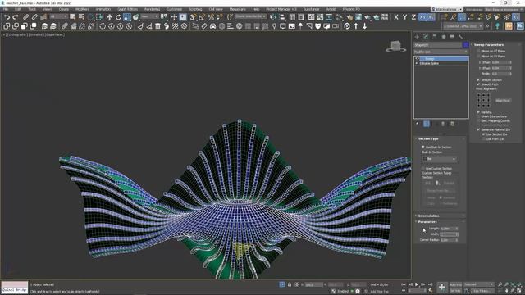This screenshot has width=525, height=295.
Task: Open the Modifiers menu
Action: (x=82, y=9)
